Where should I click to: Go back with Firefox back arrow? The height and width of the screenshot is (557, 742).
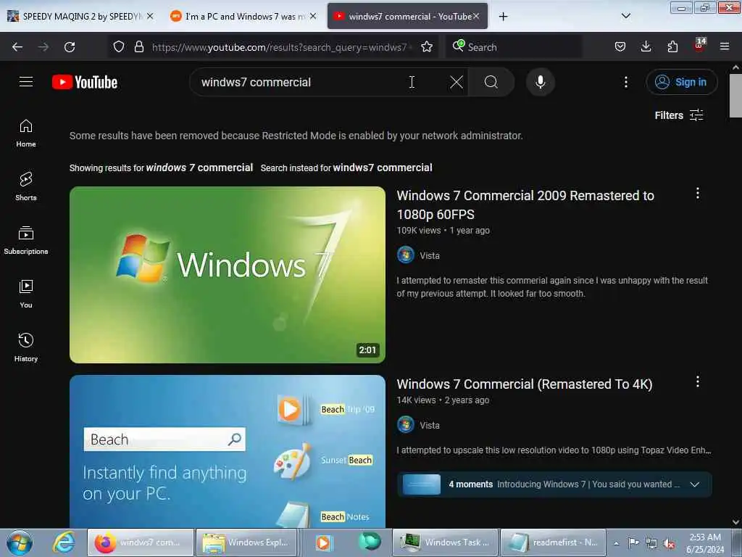[17, 46]
